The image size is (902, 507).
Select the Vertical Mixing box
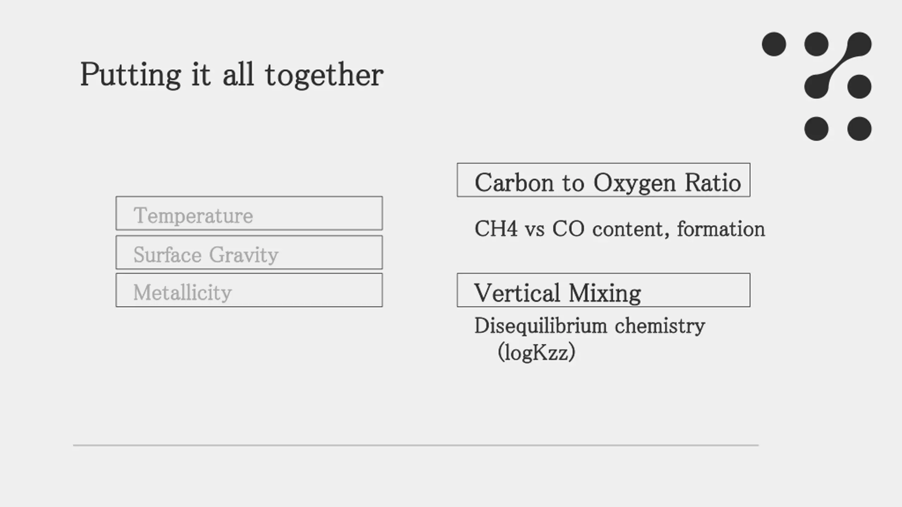point(604,290)
